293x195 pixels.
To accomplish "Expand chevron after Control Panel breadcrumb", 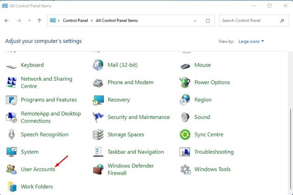I will pyautogui.click(x=92, y=21).
